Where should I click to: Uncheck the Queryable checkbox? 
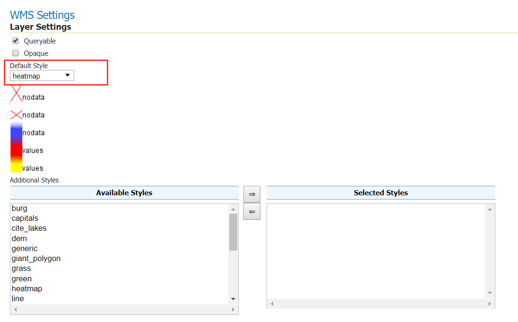15,41
